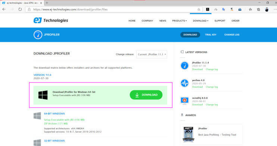Click the 64-bit Windows heading link
Screen dimensions: 277x146
(x=54, y=114)
